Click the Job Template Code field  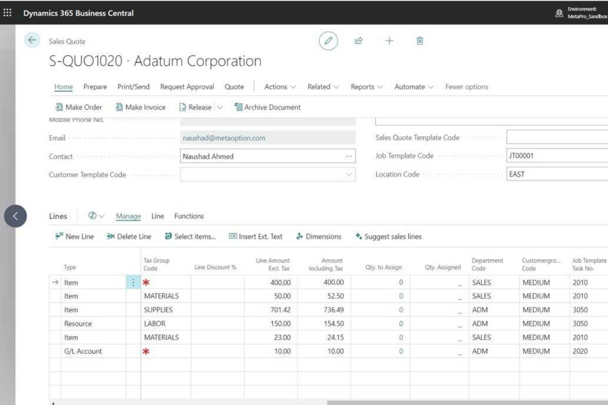tap(557, 156)
